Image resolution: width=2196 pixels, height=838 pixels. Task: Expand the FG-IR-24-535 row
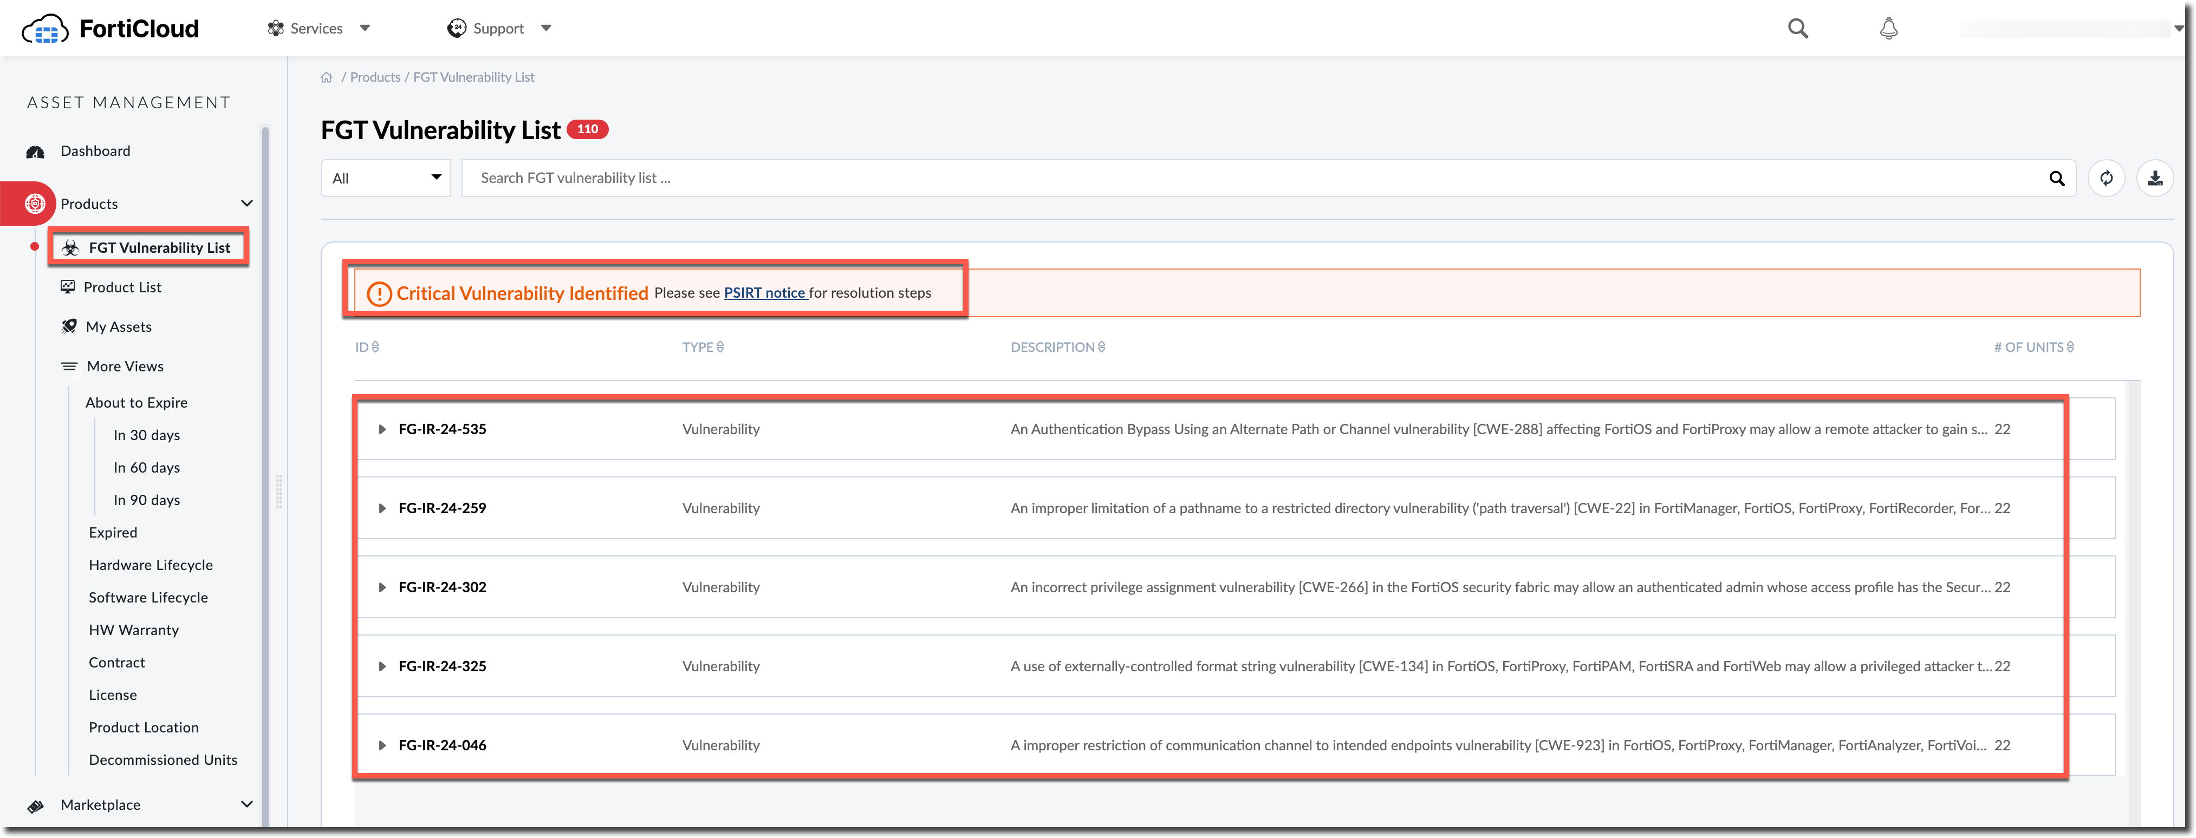click(382, 429)
